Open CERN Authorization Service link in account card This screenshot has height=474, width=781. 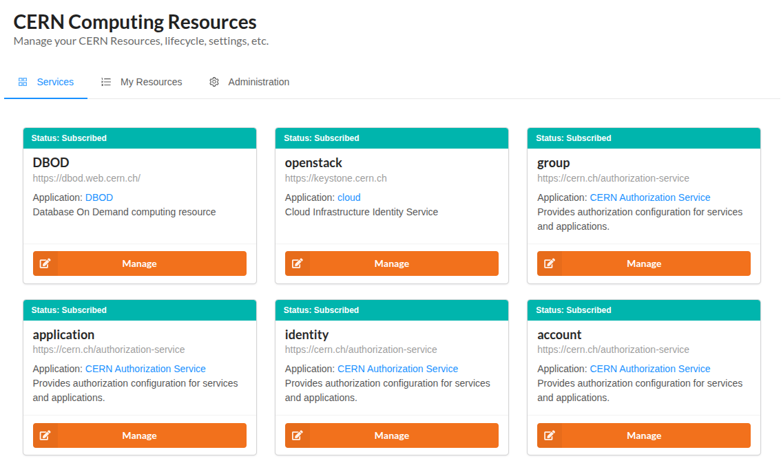(x=650, y=369)
